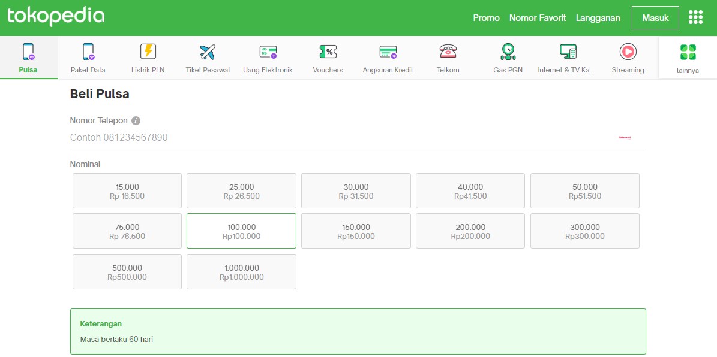Click the Masuk login button
This screenshot has height=357, width=717.
(x=655, y=18)
